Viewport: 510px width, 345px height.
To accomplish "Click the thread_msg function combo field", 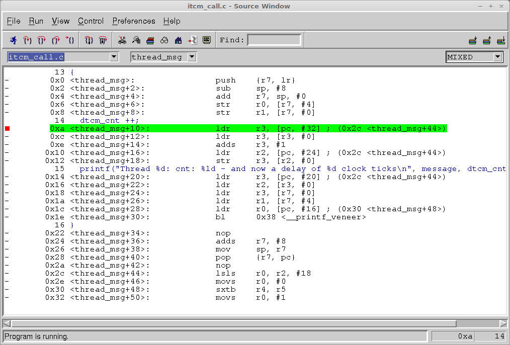I will [x=160, y=57].
